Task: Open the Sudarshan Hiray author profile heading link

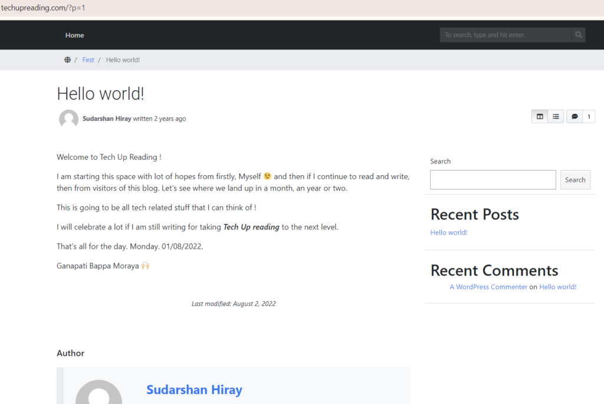Action: click(194, 389)
